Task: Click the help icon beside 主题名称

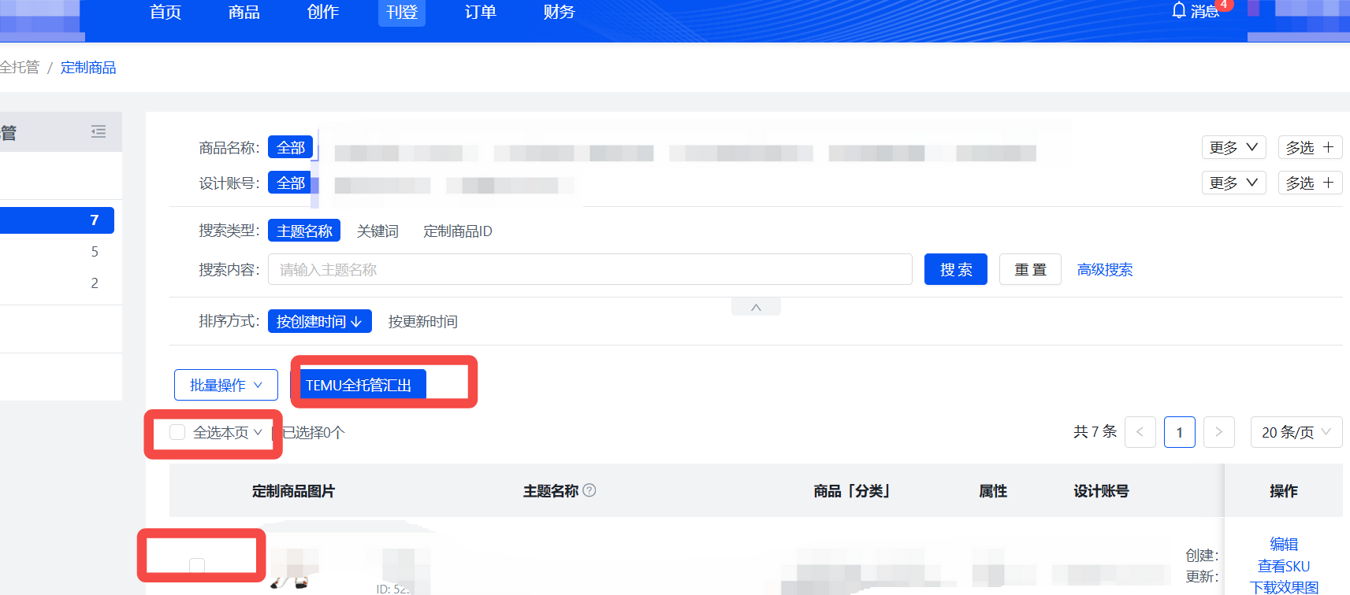Action: (589, 490)
